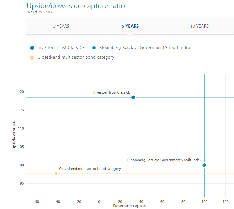Click the 120 value on the upside axis

tap(21, 92)
